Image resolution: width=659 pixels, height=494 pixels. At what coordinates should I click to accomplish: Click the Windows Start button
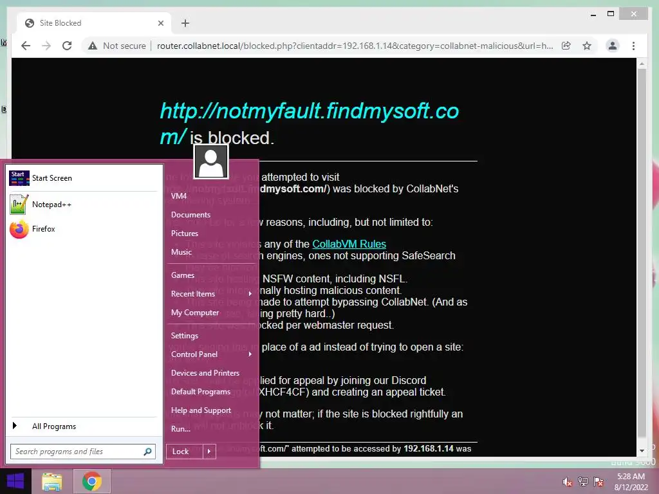coord(15,481)
